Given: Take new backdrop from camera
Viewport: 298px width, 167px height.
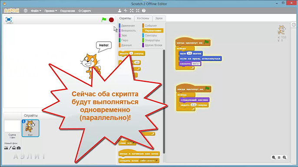Looking at the screenshot, I should click(x=19, y=148).
